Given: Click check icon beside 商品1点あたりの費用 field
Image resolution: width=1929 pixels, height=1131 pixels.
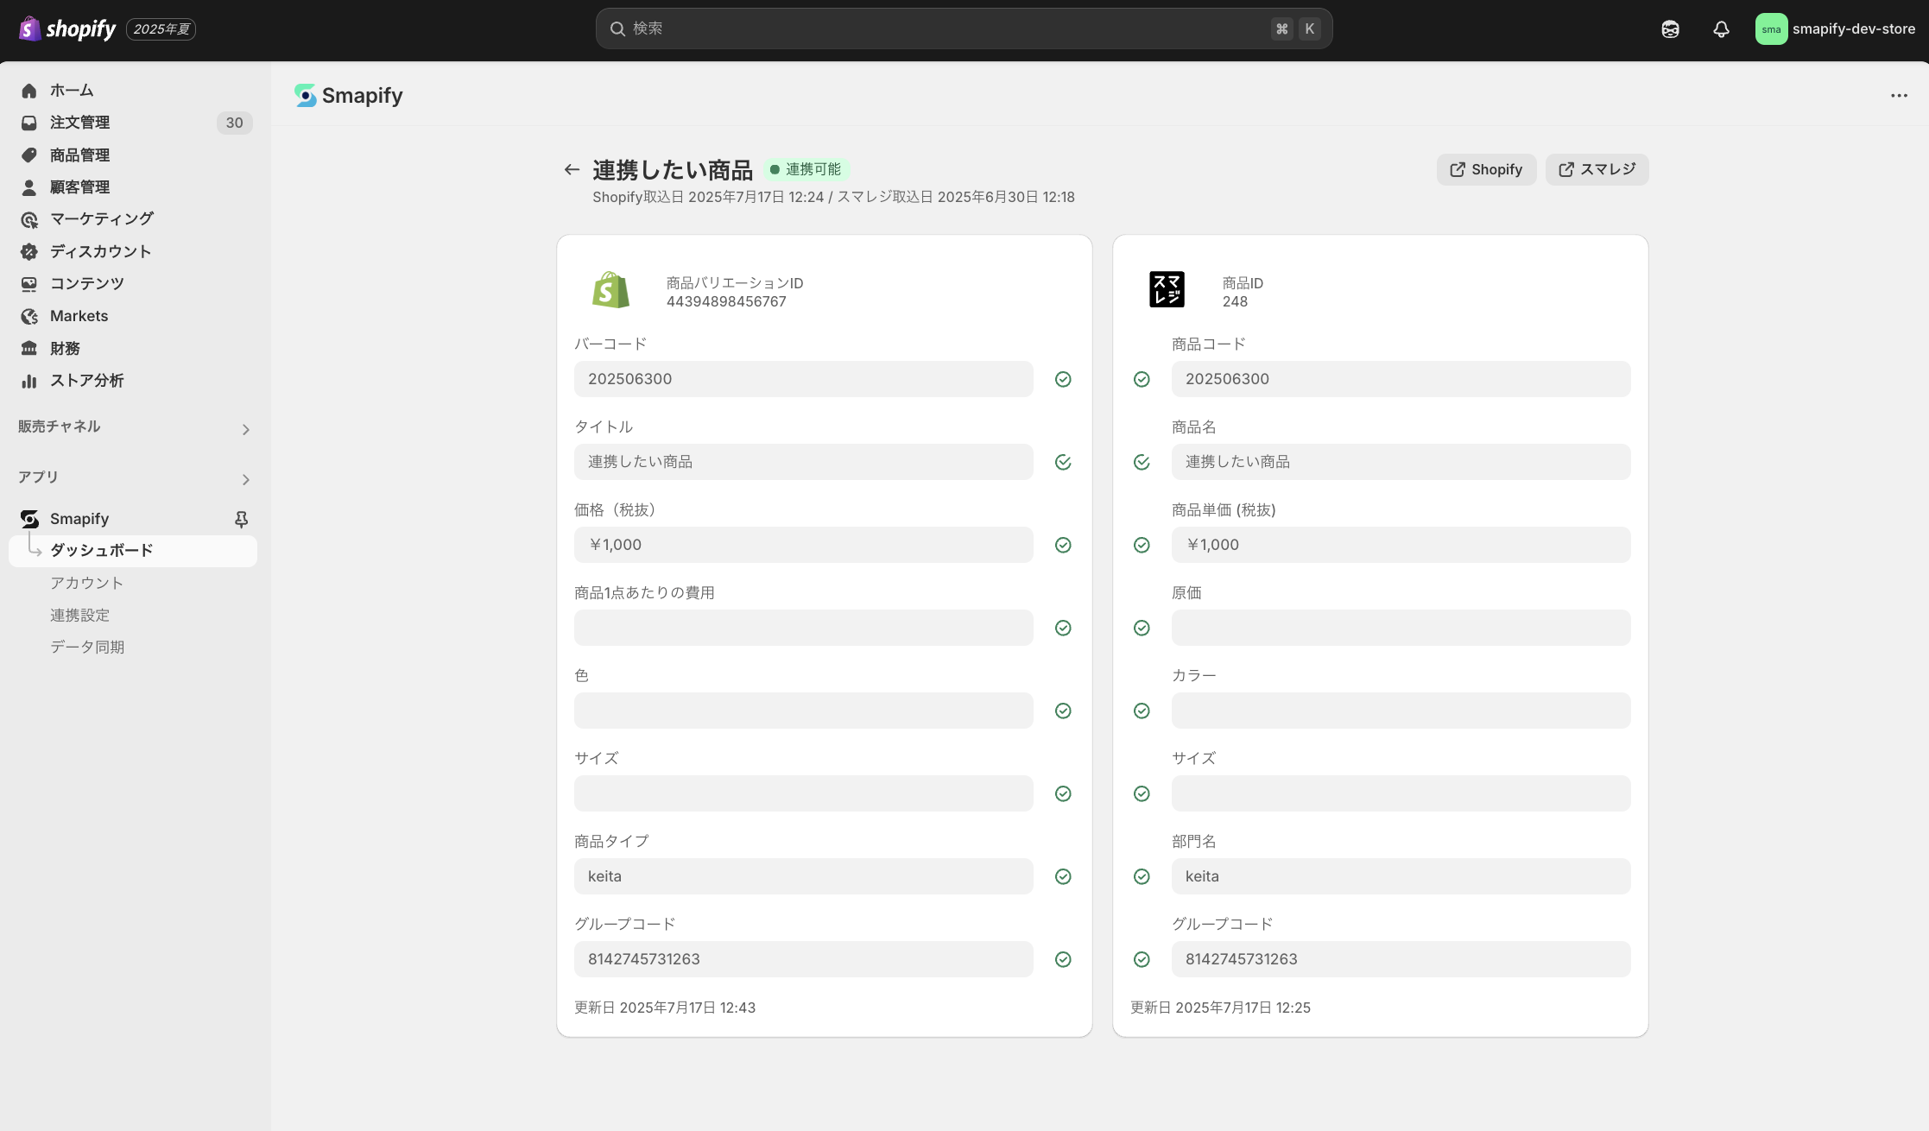Looking at the screenshot, I should 1063,628.
